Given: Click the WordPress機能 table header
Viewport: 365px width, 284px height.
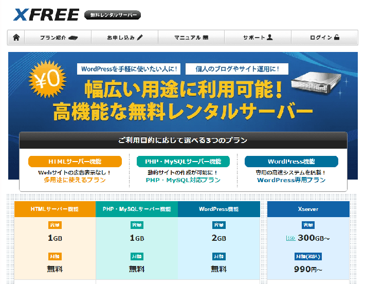Looking at the screenshot, I should click(x=219, y=209).
